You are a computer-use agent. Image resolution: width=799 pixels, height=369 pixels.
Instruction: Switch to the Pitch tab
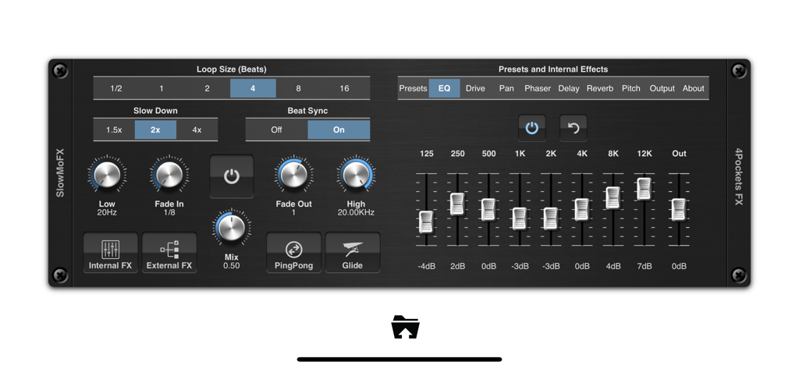click(x=630, y=88)
